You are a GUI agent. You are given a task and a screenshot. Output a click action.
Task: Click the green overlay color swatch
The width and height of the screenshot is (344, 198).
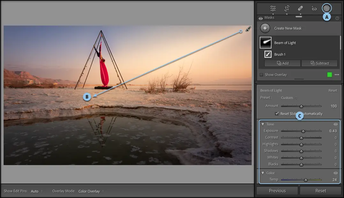pos(329,75)
